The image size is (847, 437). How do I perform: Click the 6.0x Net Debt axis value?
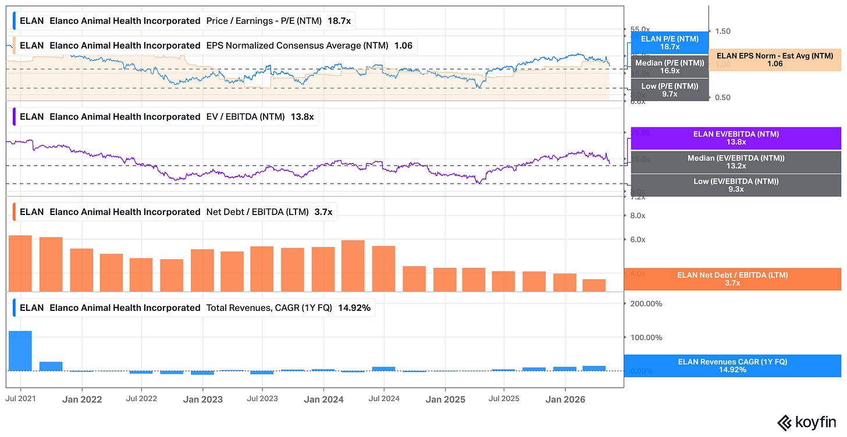[x=638, y=239]
